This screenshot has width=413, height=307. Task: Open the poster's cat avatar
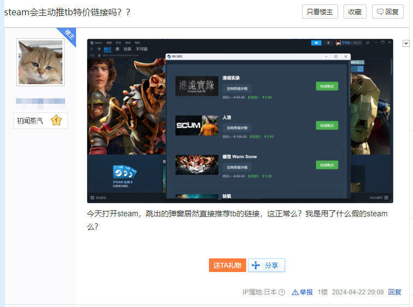coord(40,62)
